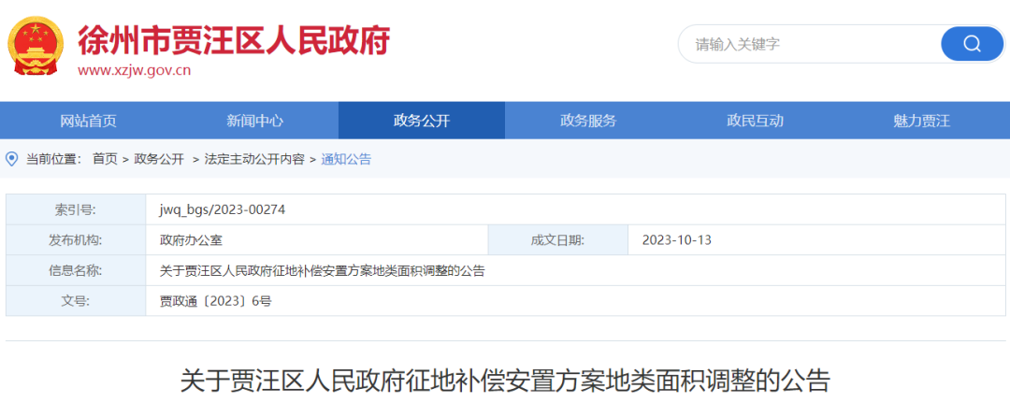Open the 政务服务 nav tab
The height and width of the screenshot is (403, 1010).
[588, 121]
